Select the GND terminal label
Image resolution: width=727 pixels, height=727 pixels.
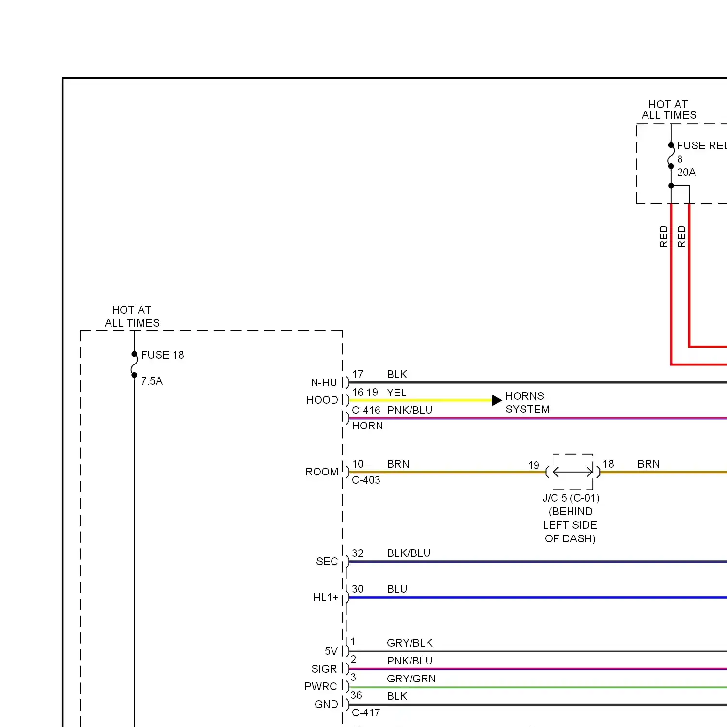tap(326, 704)
